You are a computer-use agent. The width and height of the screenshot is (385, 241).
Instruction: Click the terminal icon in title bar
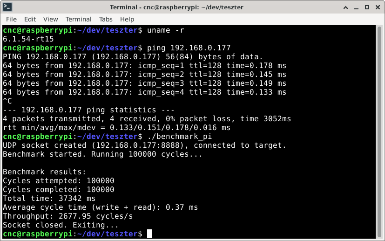click(7, 7)
